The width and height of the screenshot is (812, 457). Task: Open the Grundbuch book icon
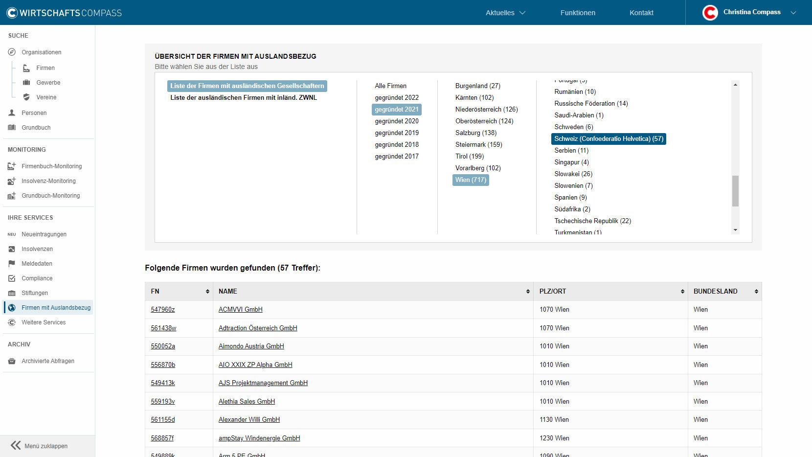pos(12,128)
